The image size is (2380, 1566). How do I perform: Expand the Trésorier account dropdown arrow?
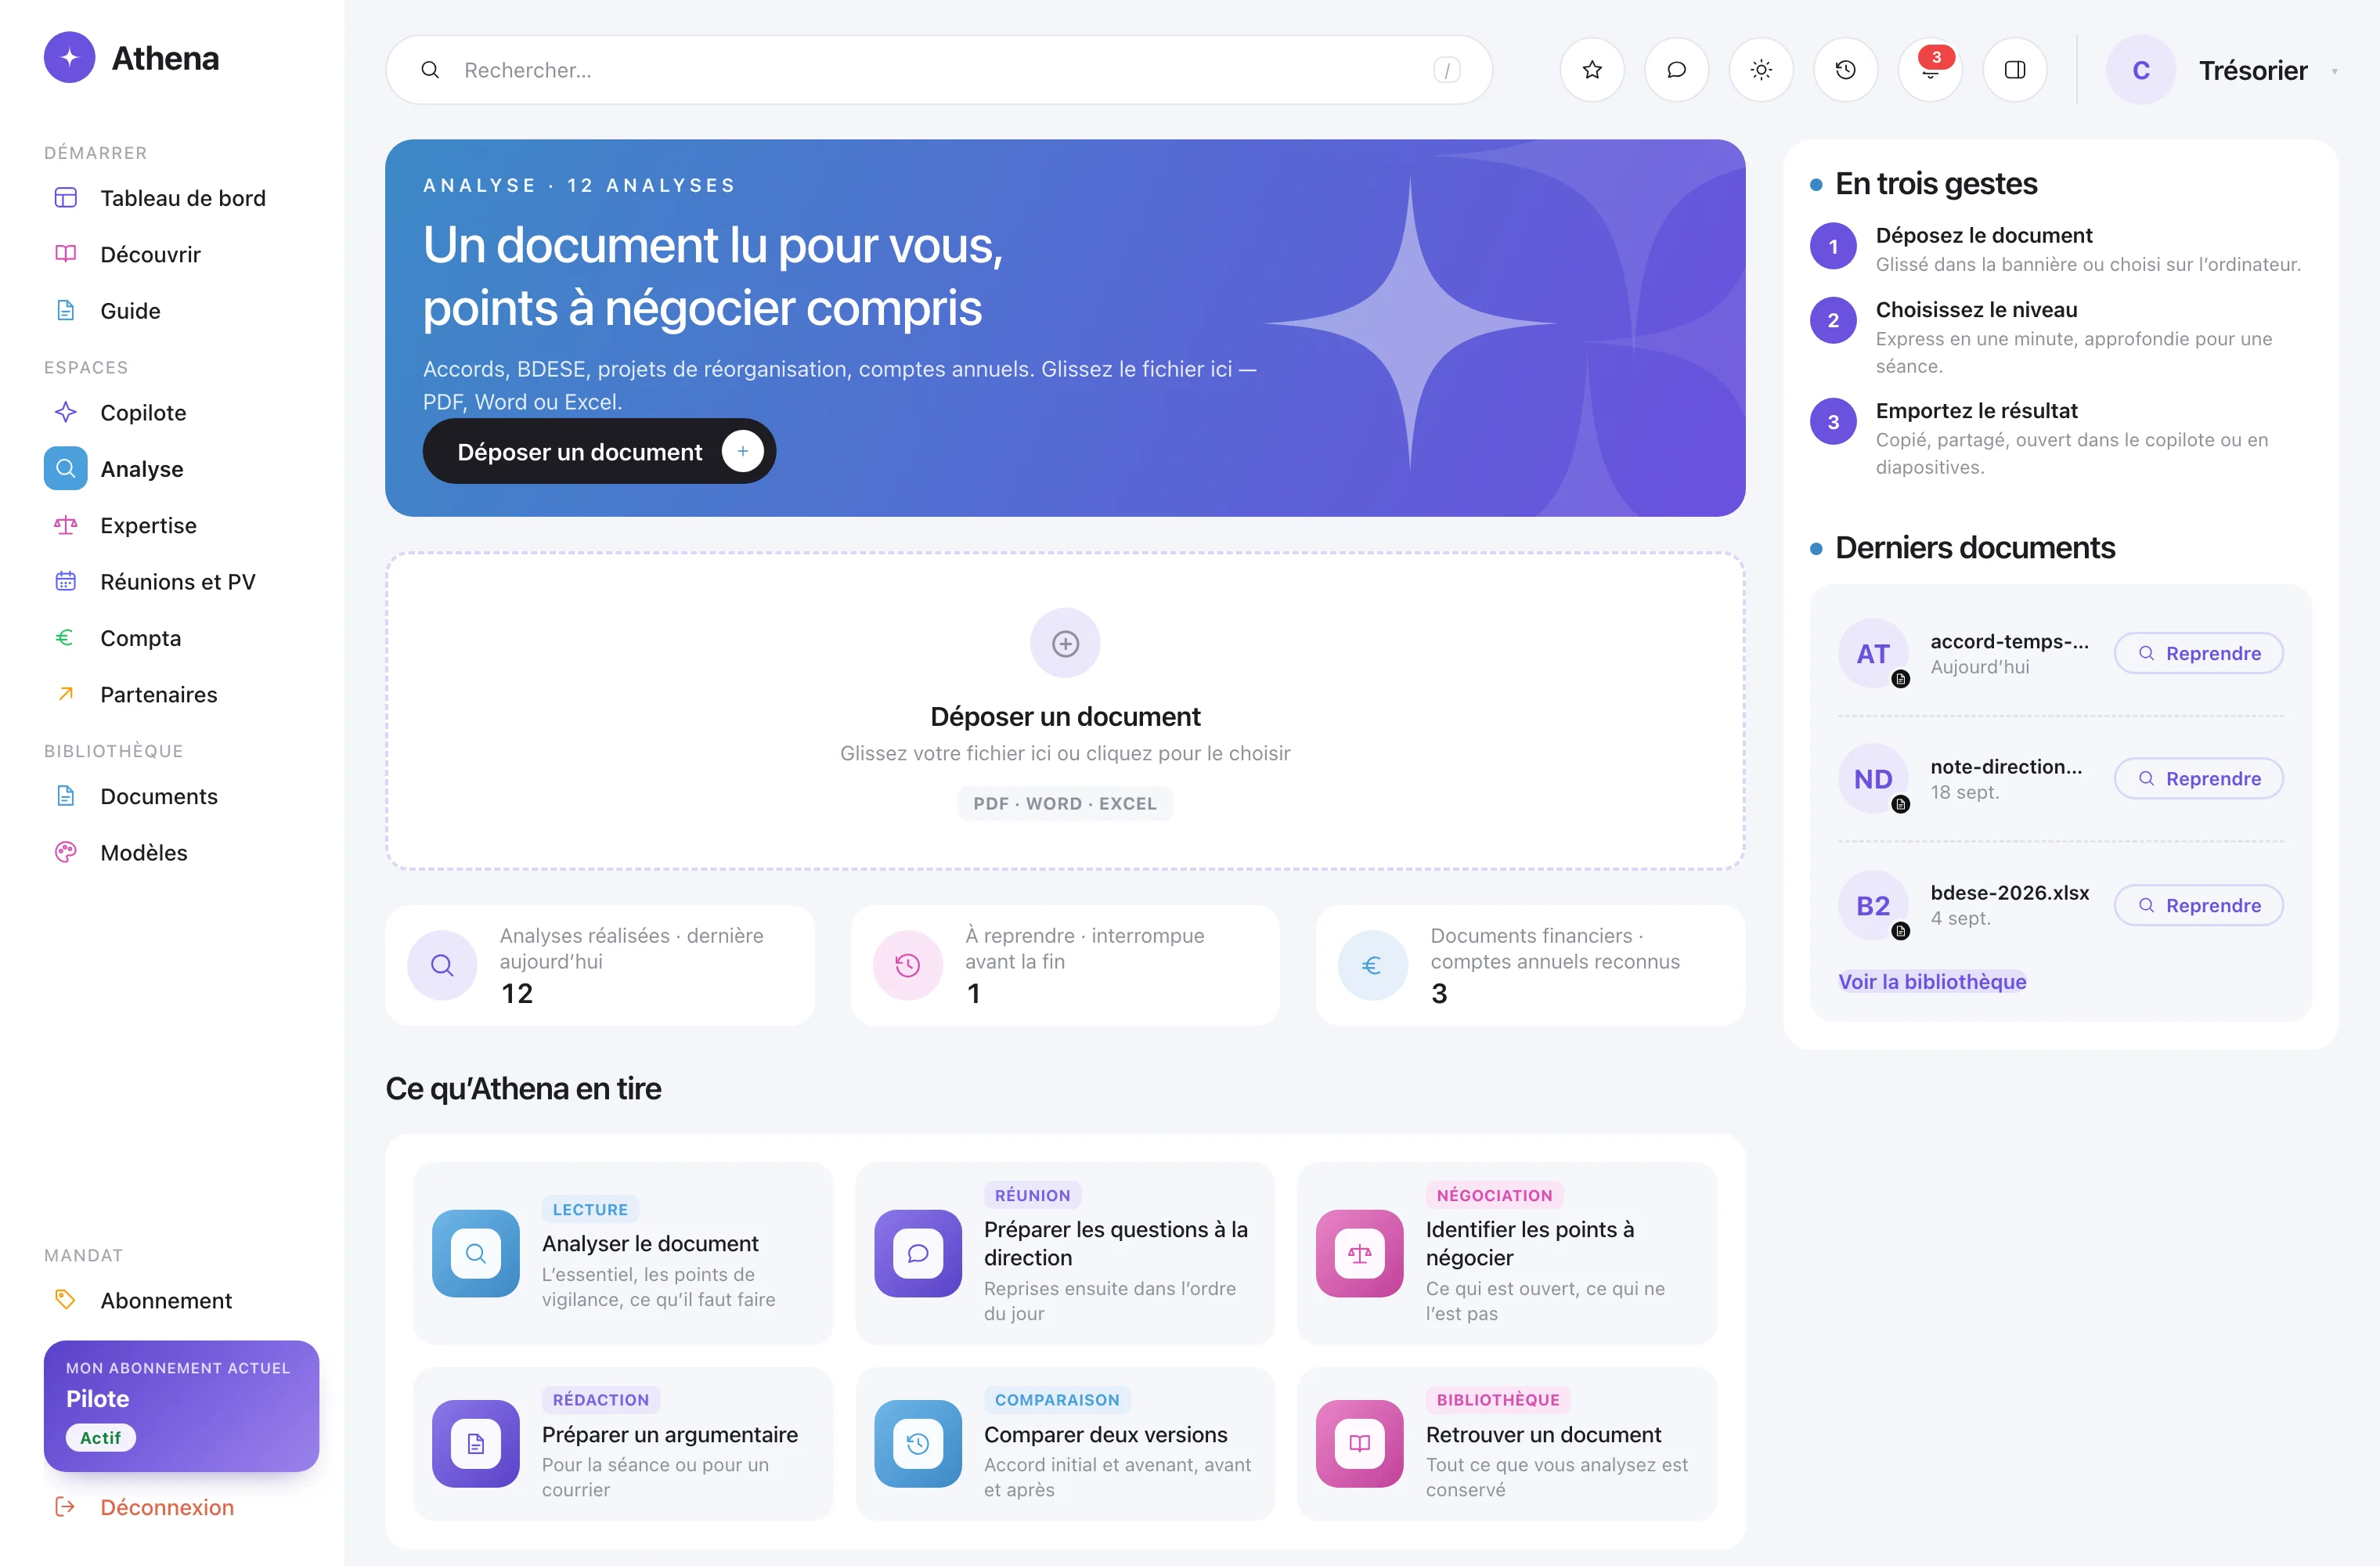[2334, 71]
